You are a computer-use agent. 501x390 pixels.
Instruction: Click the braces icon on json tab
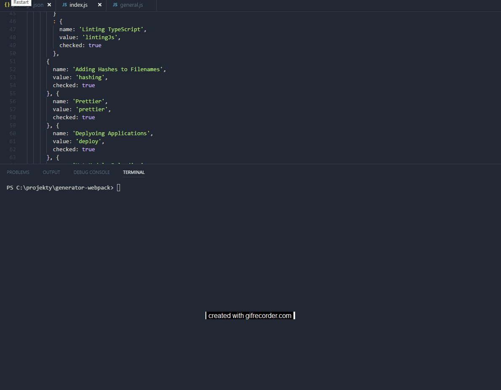(x=7, y=5)
